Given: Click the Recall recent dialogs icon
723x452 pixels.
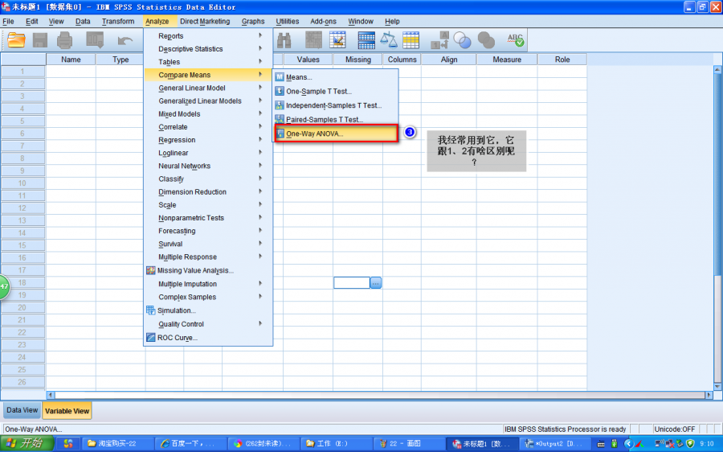Looking at the screenshot, I should [95, 40].
